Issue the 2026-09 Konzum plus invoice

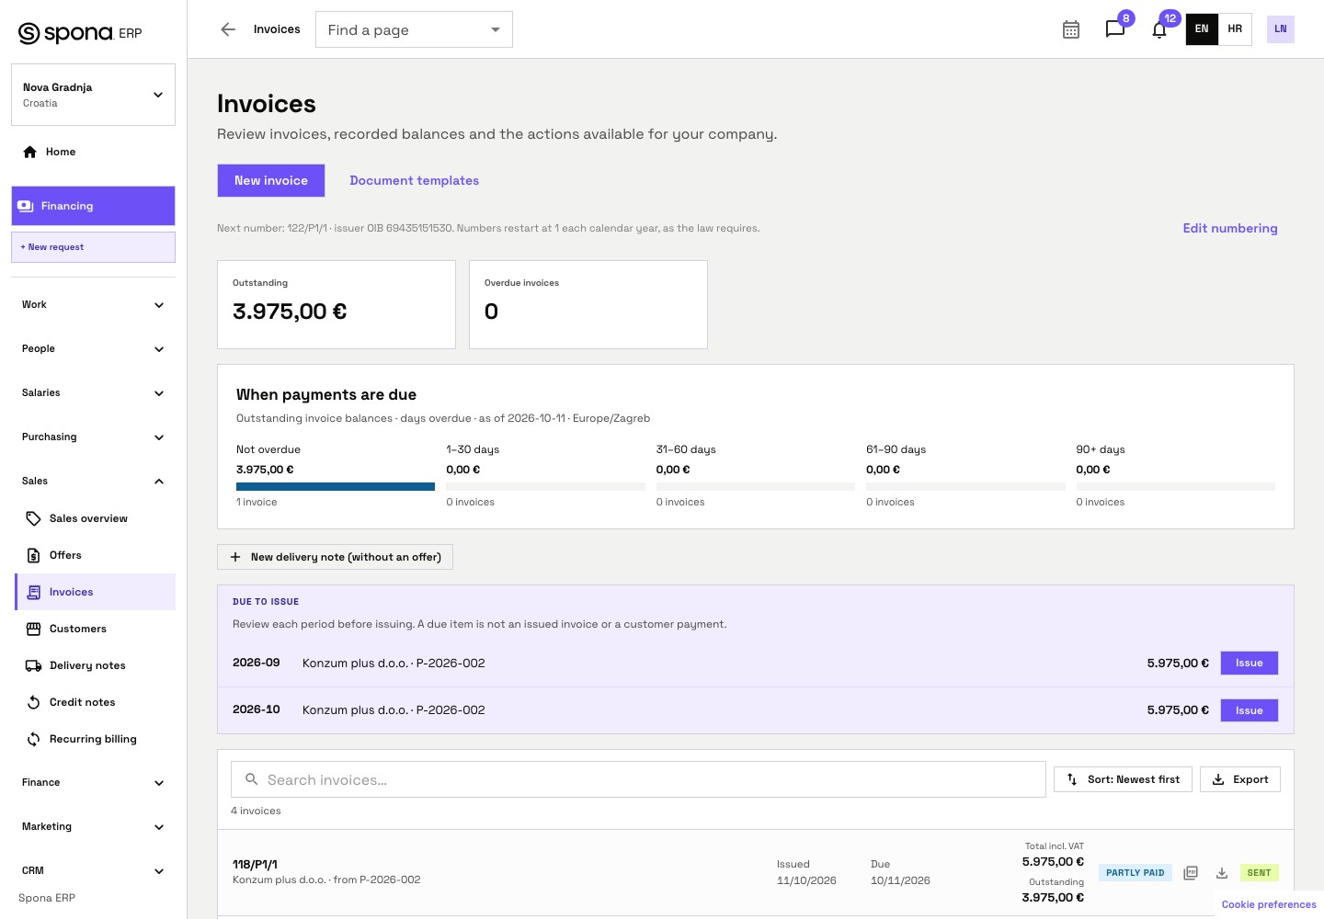pos(1250,663)
